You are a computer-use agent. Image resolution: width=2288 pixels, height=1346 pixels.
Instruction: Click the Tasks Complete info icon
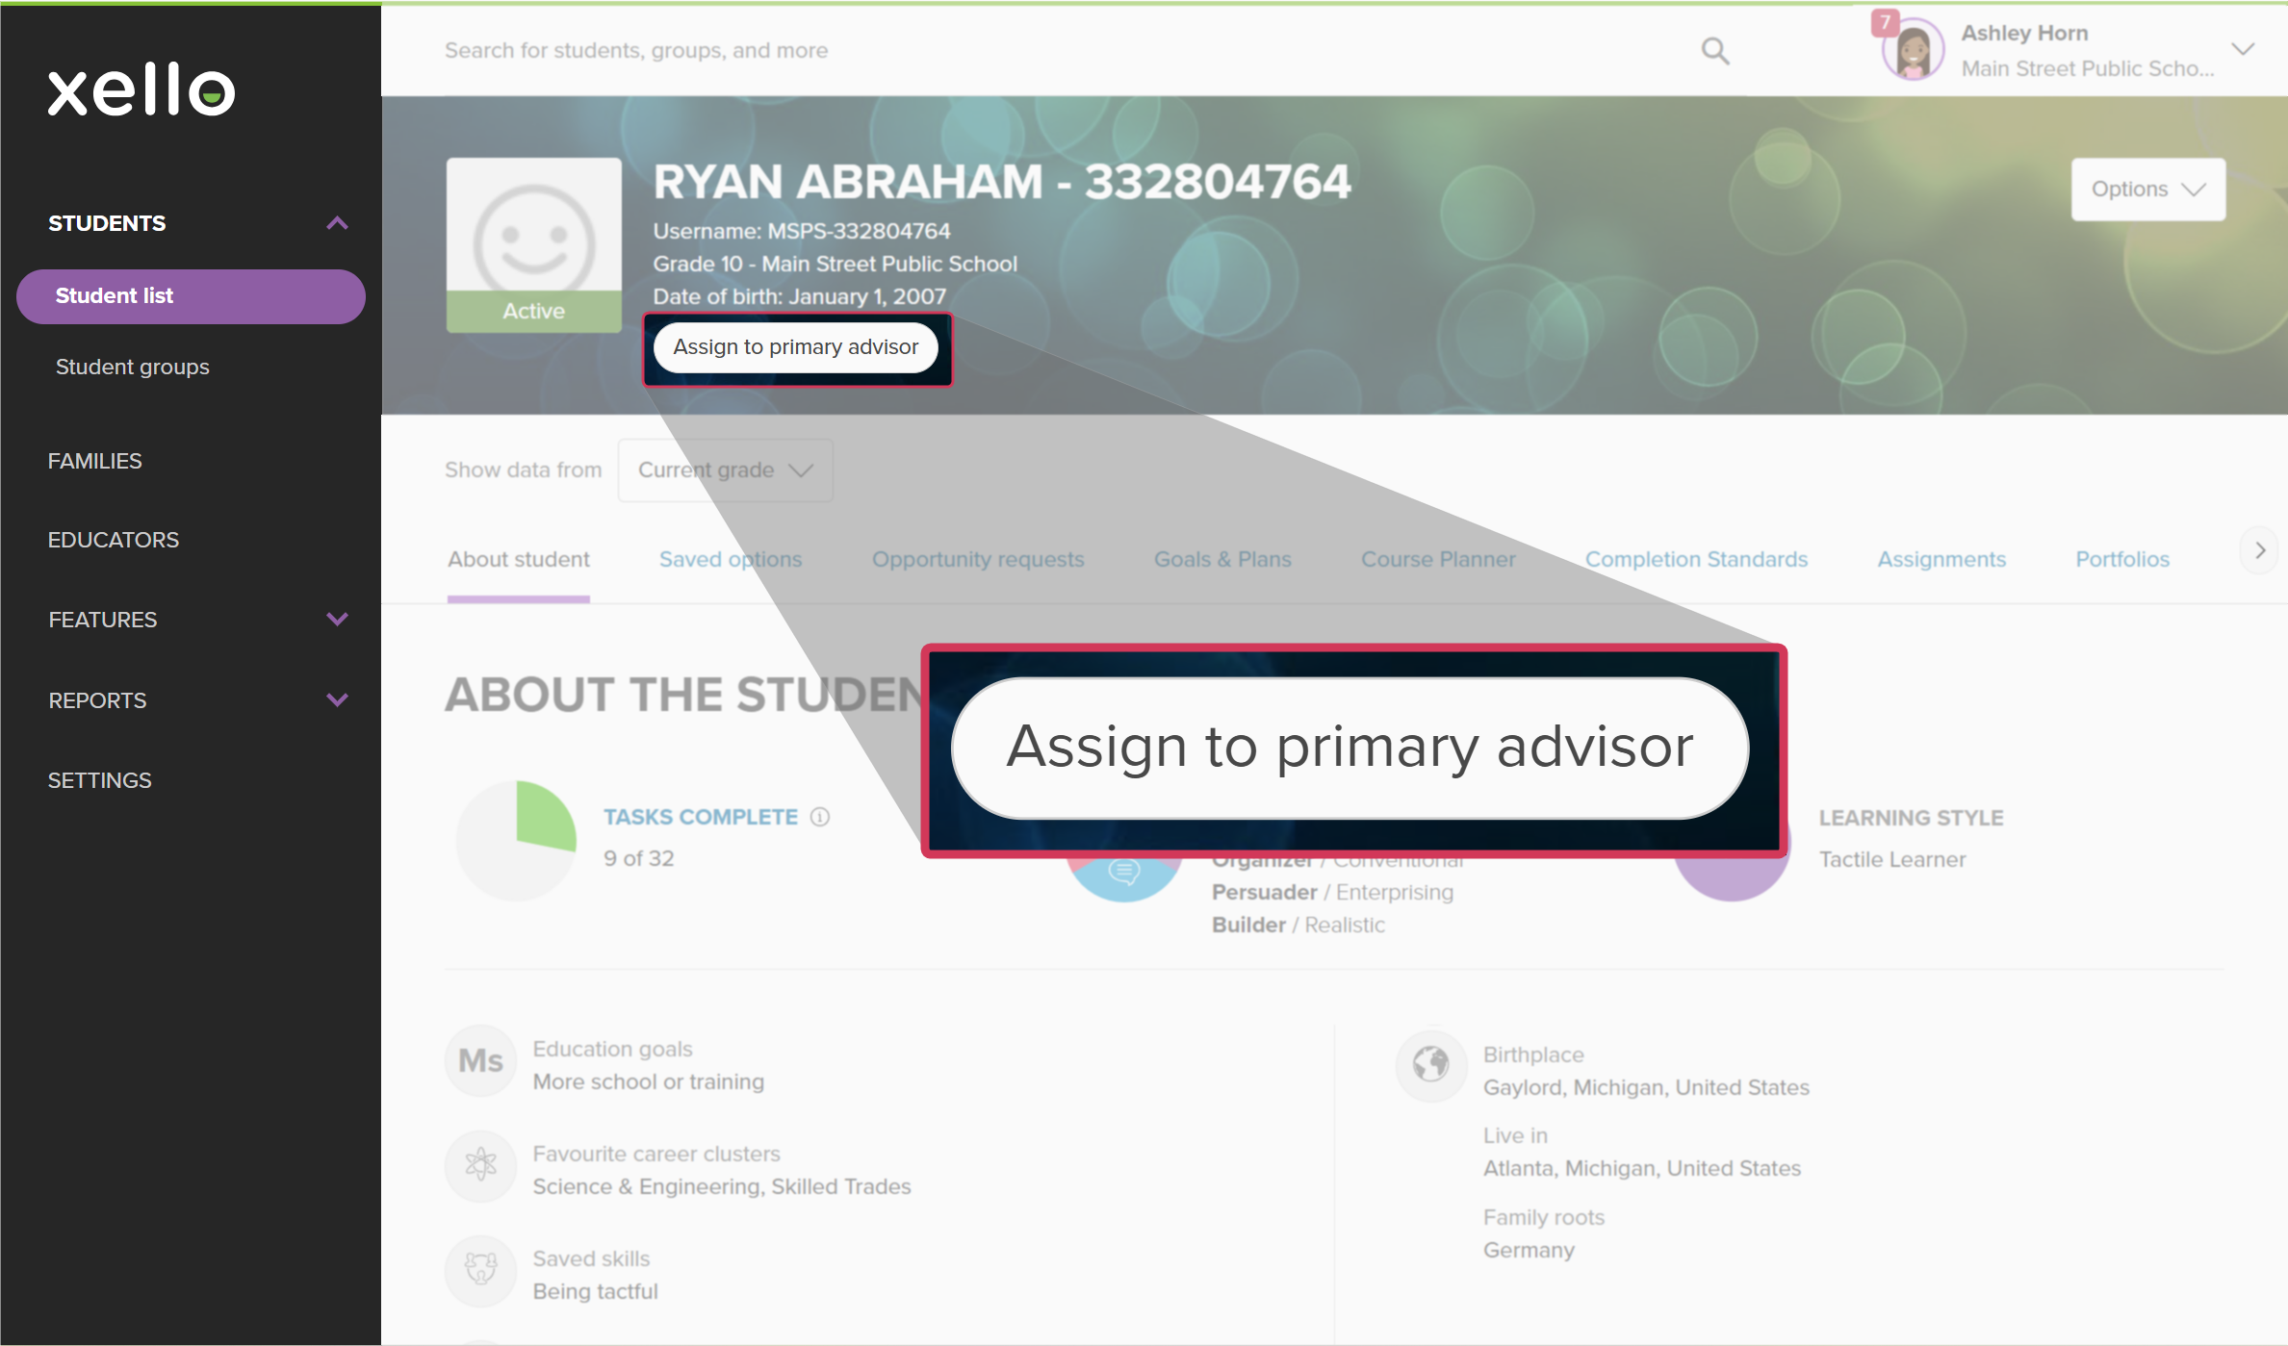[x=819, y=817]
